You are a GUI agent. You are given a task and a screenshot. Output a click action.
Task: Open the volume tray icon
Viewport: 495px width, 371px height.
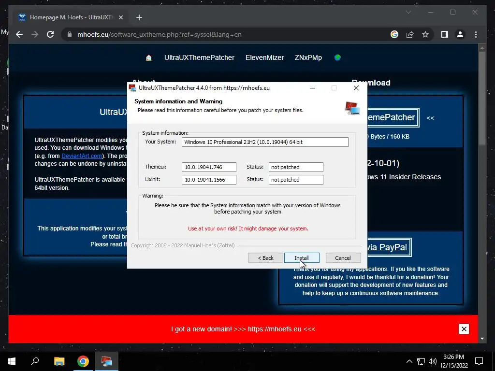tap(433, 361)
